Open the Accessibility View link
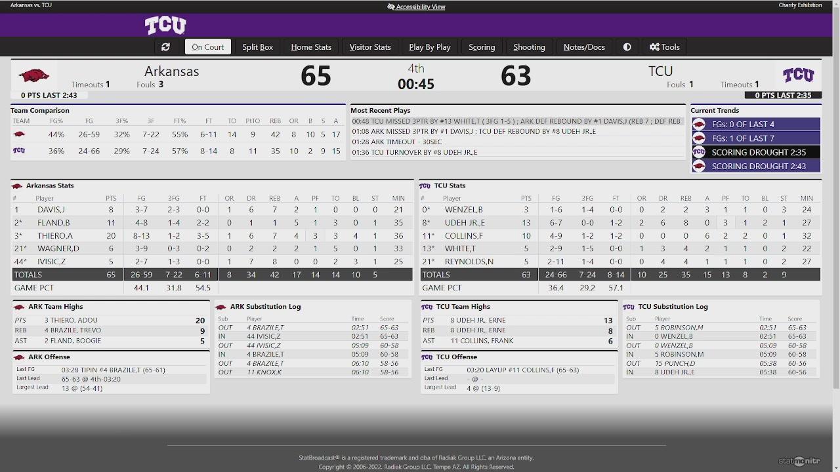Image resolution: width=840 pixels, height=472 pixels. click(416, 7)
